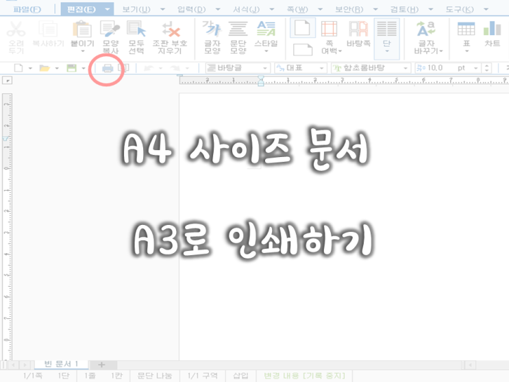Open the 보안(R) menu
This screenshot has height=382, width=509.
349,9
